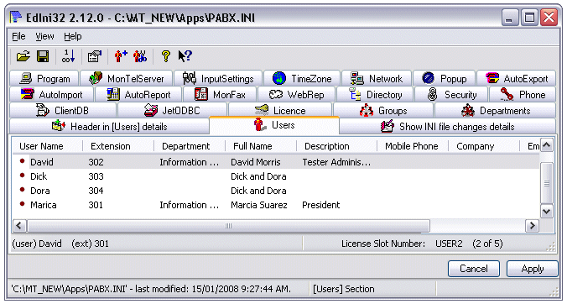Click the Mobile Phone column header
567x304 pixels.
[x=412, y=146]
